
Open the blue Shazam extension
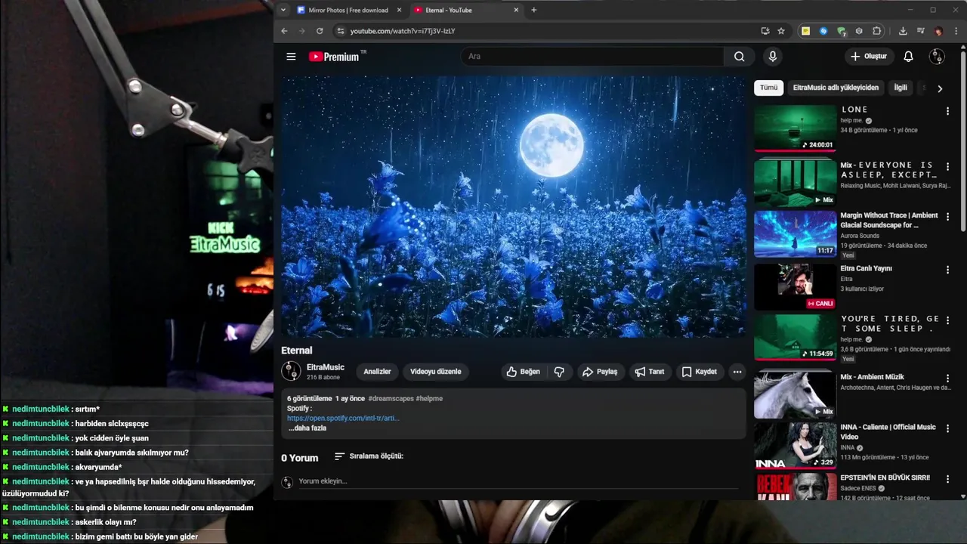point(823,31)
